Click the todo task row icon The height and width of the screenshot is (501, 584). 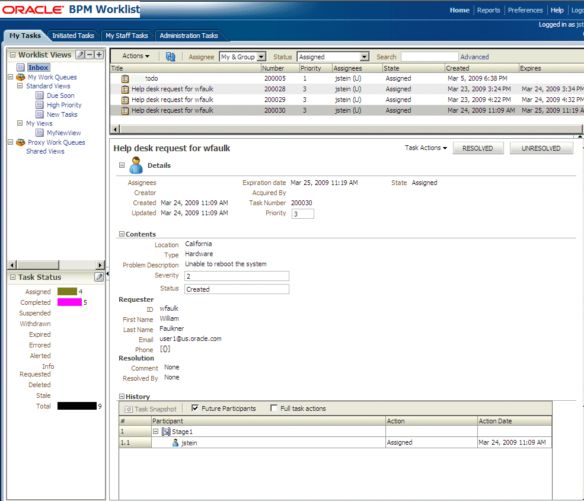click(x=125, y=78)
